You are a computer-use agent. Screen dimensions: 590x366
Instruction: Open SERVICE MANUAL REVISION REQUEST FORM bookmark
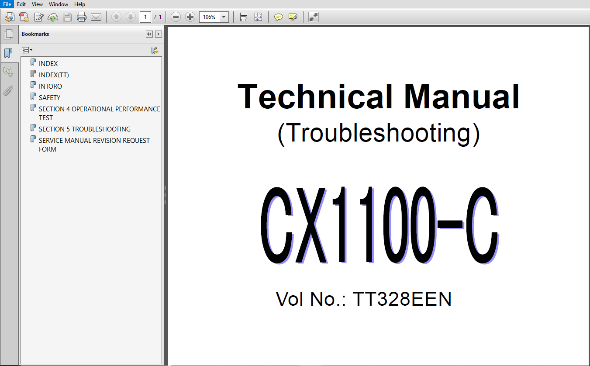point(94,145)
